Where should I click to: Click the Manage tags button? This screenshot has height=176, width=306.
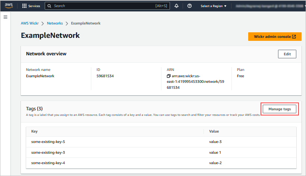(x=280, y=109)
